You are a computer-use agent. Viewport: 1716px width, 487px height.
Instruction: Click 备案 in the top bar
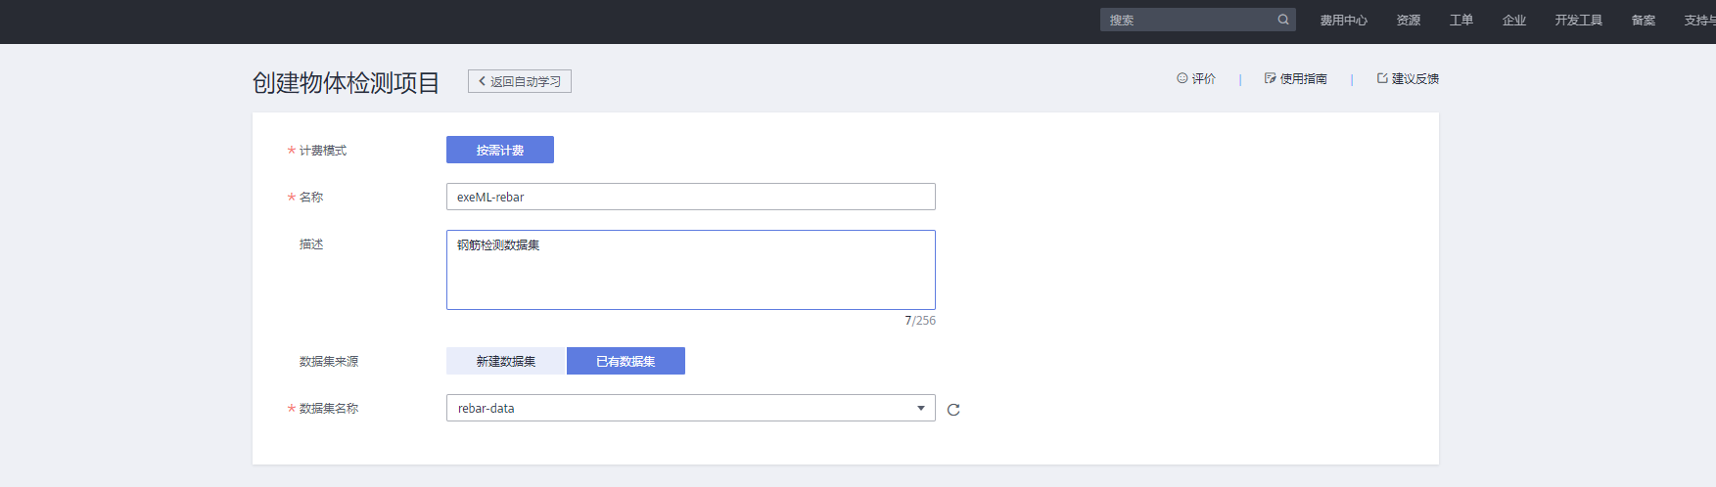tap(1643, 20)
